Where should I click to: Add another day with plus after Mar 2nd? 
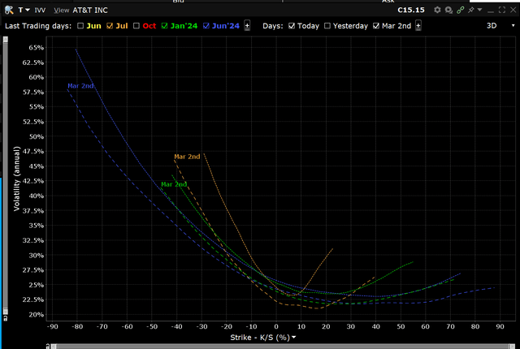tap(418, 25)
